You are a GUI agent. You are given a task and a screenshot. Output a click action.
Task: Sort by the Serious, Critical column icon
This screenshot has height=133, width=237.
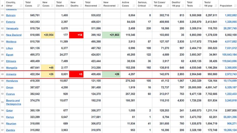pyautogui.click(x=150, y=6)
